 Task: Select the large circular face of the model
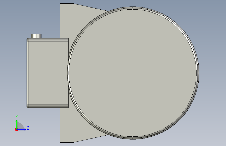tap(133, 73)
